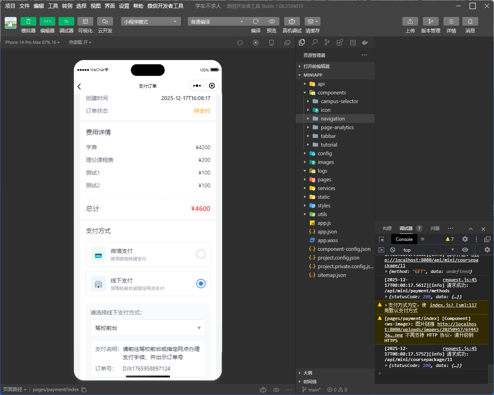Switch to the 问题 tab
The width and height of the screenshot is (494, 395).
click(x=435, y=228)
